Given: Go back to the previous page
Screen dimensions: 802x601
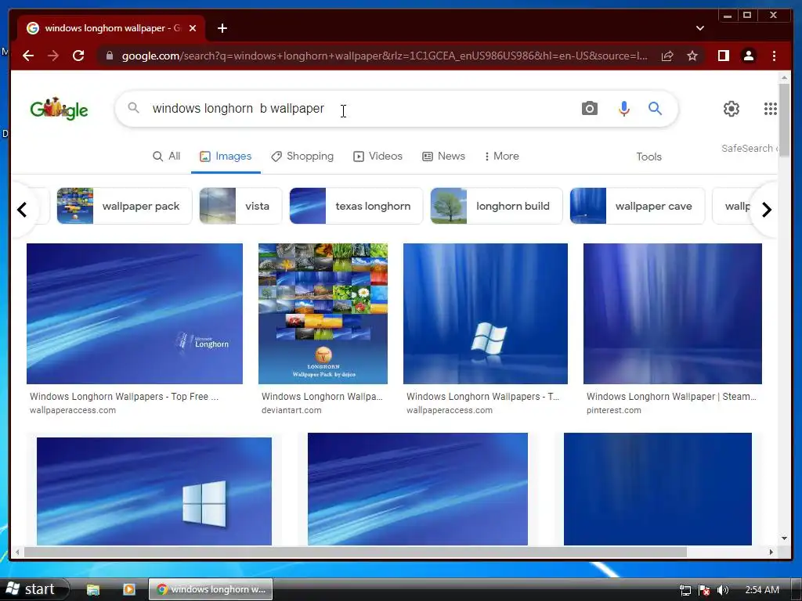Looking at the screenshot, I should (x=28, y=56).
